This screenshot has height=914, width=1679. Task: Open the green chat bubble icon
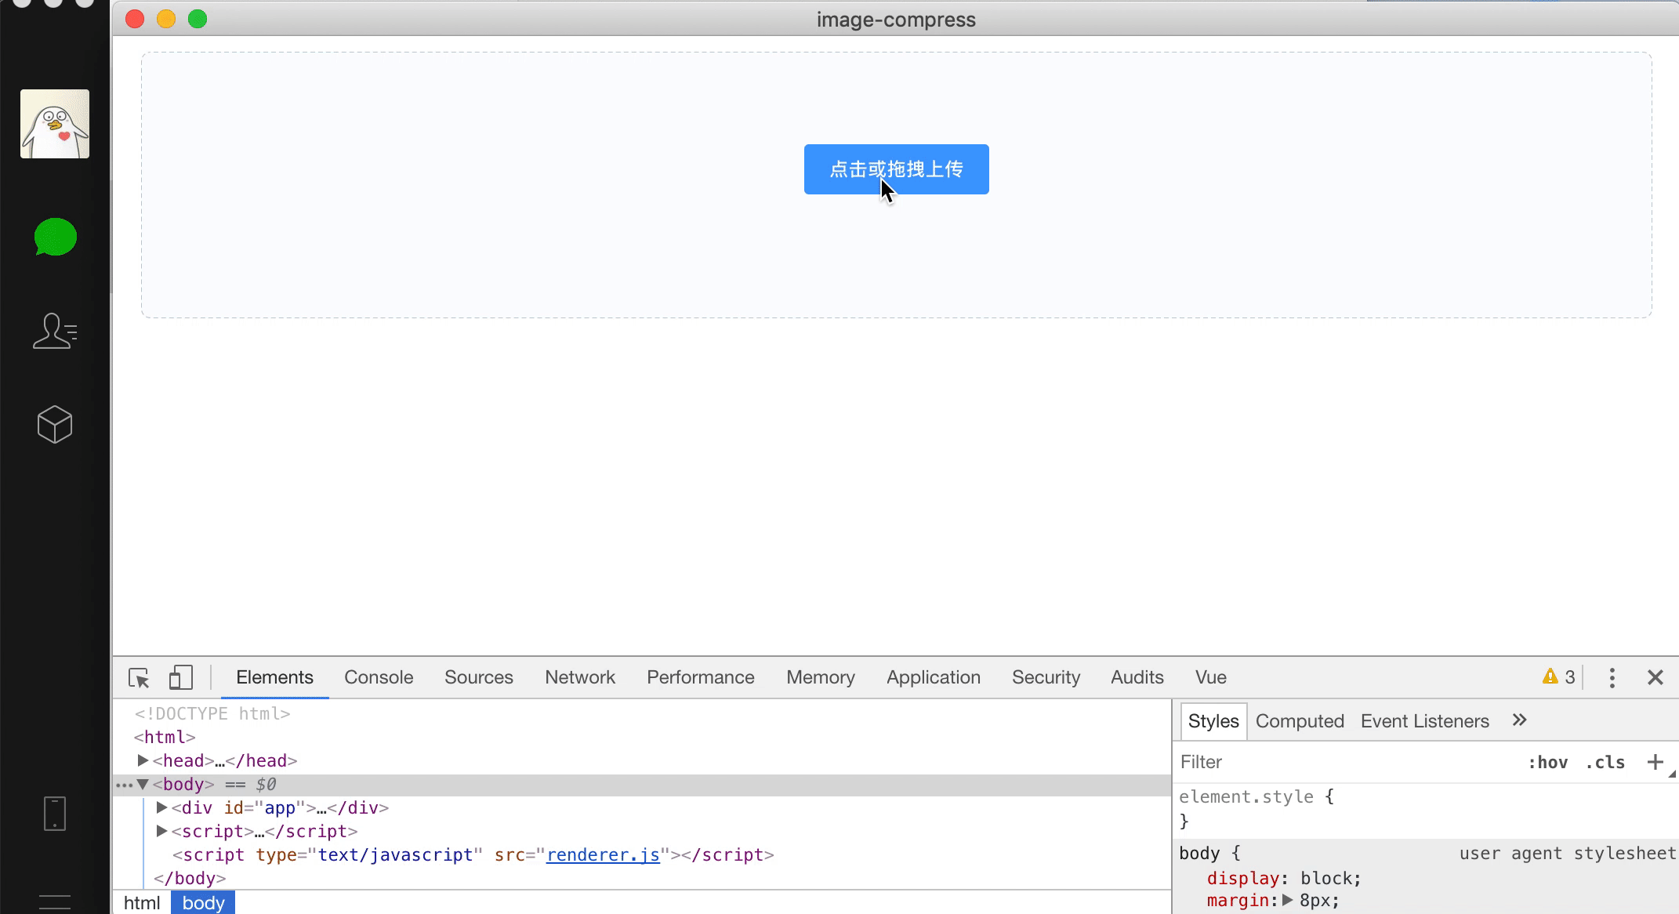pyautogui.click(x=55, y=237)
